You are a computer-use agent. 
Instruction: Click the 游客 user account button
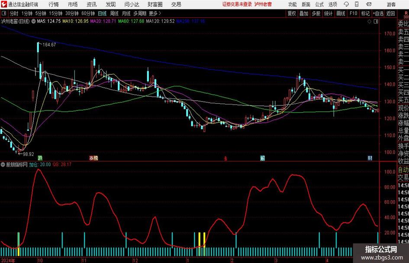[391, 4]
